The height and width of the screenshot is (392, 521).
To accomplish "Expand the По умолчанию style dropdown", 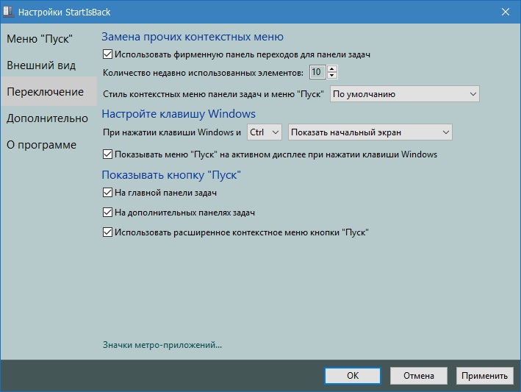I will click(x=404, y=94).
